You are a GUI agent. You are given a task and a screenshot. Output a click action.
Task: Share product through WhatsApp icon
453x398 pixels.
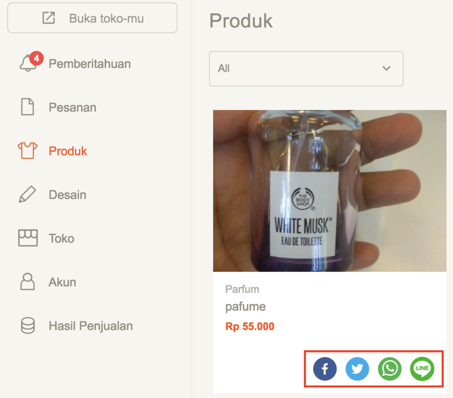click(x=390, y=369)
